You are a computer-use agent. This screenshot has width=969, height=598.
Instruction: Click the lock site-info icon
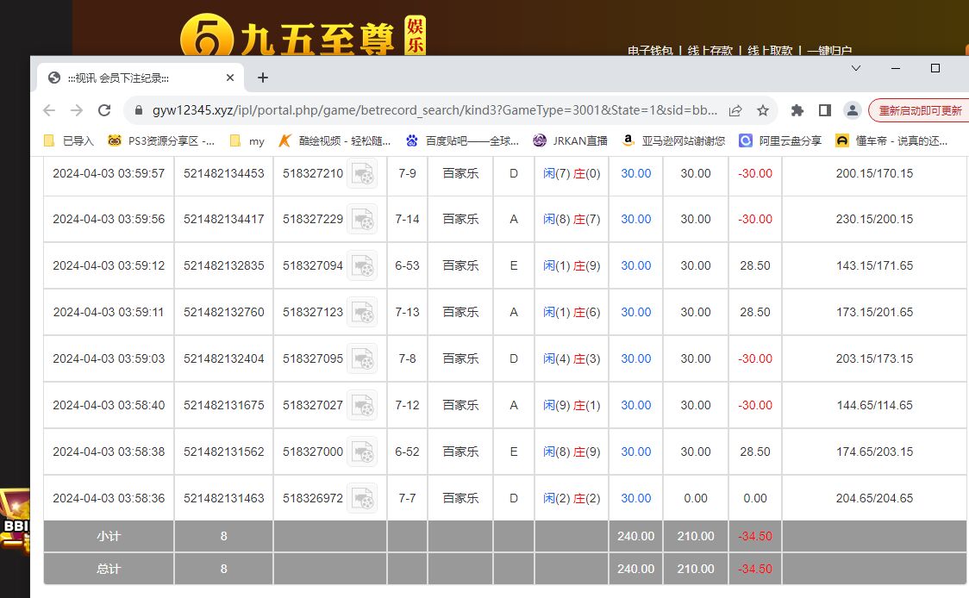[139, 110]
